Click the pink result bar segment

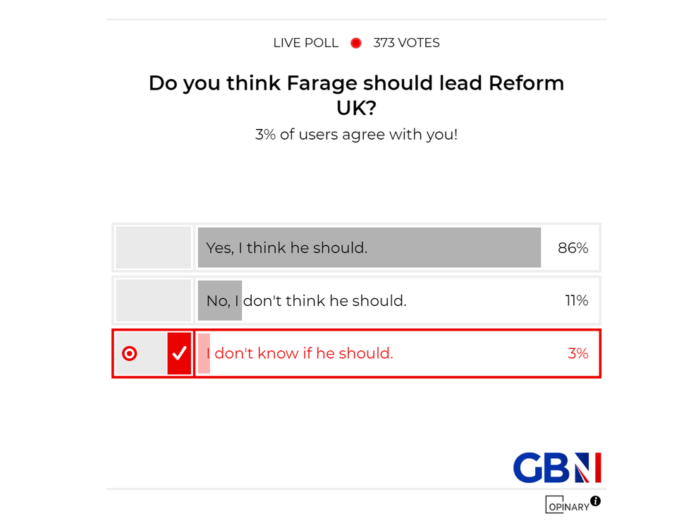click(204, 353)
